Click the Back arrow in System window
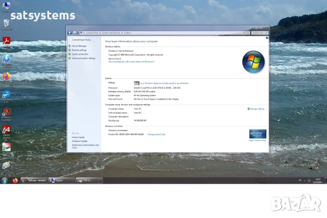 [x=69, y=33]
